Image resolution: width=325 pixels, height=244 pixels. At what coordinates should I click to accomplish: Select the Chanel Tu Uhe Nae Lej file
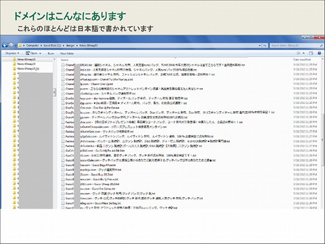tap(99, 79)
